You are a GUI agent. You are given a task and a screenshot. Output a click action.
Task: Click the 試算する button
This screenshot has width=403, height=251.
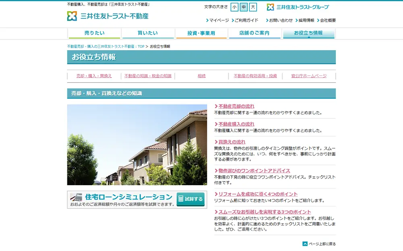pyautogui.click(x=191, y=199)
